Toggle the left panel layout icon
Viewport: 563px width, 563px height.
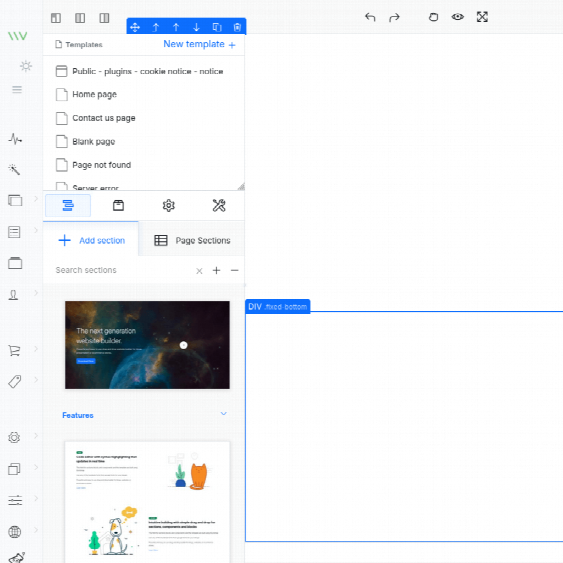(x=56, y=18)
